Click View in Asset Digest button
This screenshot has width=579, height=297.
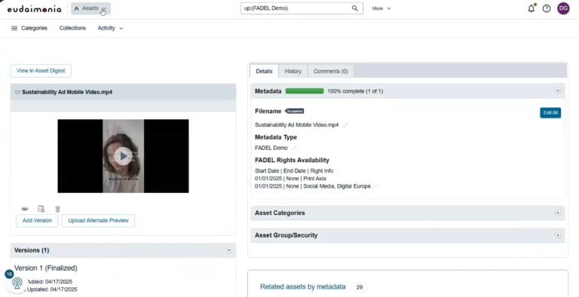(41, 71)
